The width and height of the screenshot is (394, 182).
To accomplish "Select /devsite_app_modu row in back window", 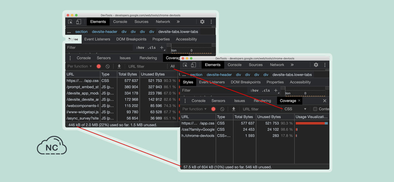I will (122, 93).
